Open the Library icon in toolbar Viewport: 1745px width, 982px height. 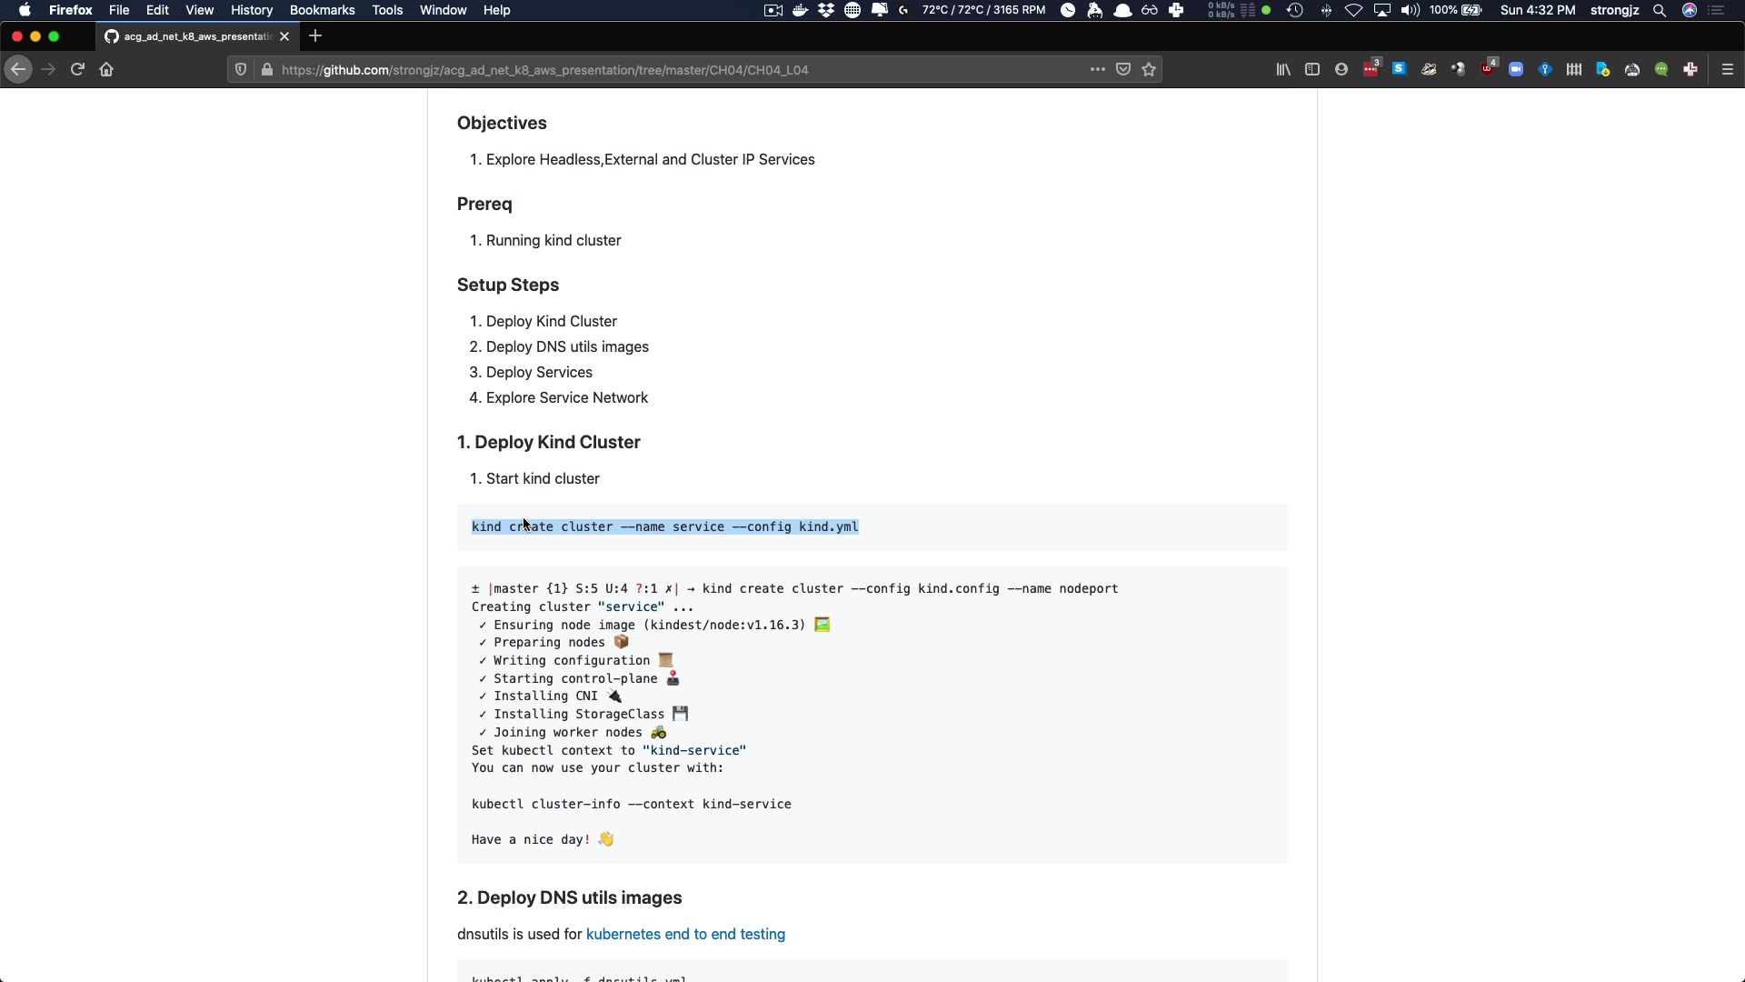point(1283,69)
